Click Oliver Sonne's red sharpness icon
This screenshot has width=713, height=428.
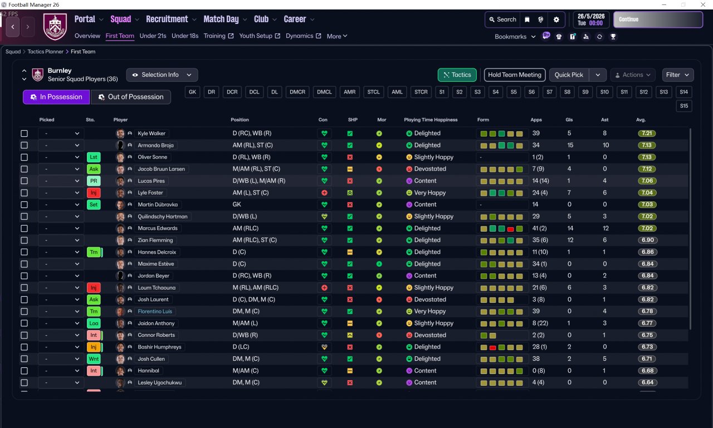[350, 157]
